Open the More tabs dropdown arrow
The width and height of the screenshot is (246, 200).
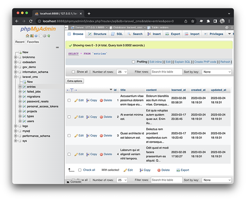229,34
